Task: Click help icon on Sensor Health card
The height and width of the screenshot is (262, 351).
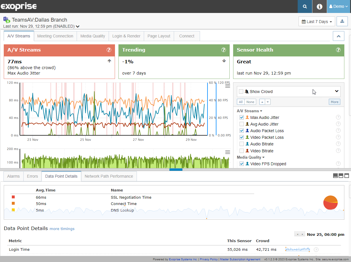Action: coord(338,50)
